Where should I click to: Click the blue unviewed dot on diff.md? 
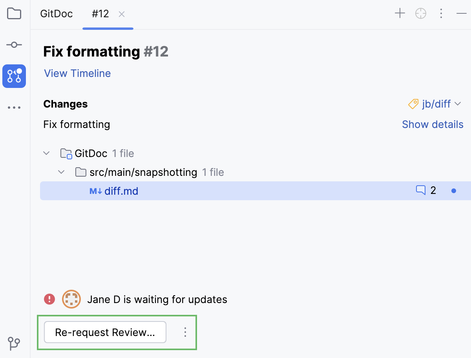tap(454, 191)
